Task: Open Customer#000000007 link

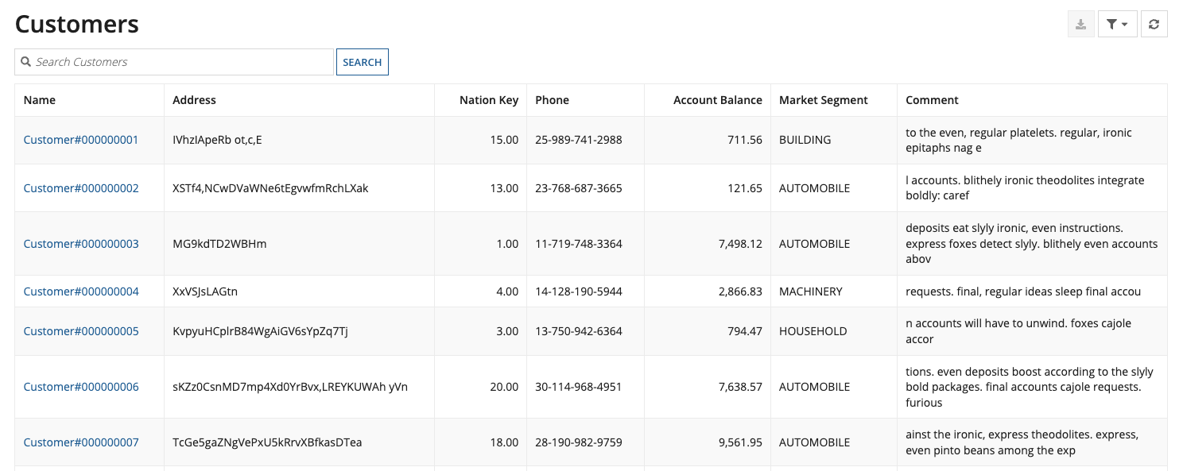Action: (81, 442)
